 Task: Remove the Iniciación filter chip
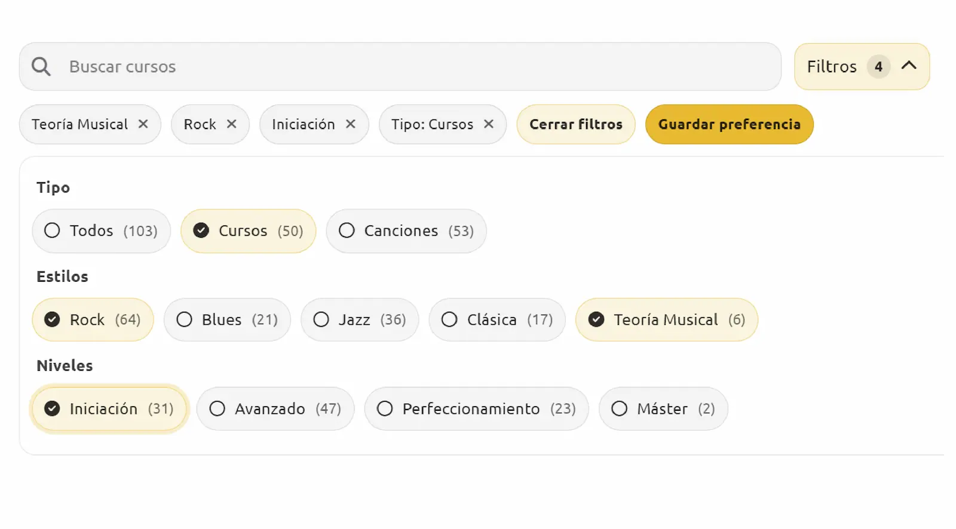(351, 124)
